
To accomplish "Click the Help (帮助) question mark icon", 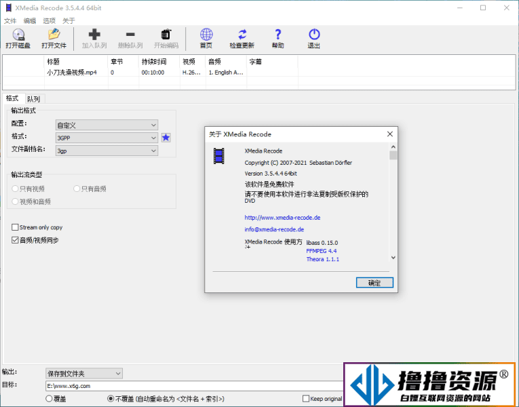I will [278, 35].
